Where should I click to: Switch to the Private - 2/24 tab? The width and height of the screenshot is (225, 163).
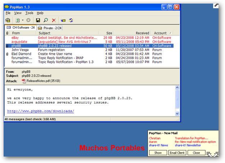tap(50, 28)
